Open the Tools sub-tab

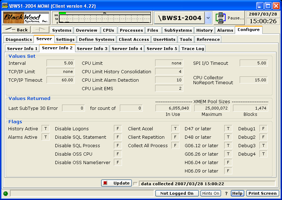pos(186,39)
